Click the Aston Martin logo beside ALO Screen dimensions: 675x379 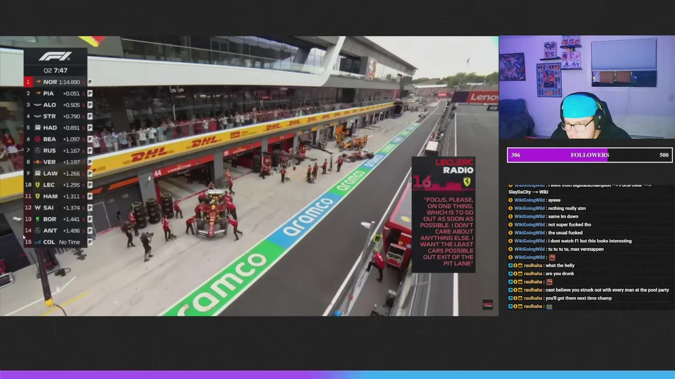pyautogui.click(x=37, y=105)
